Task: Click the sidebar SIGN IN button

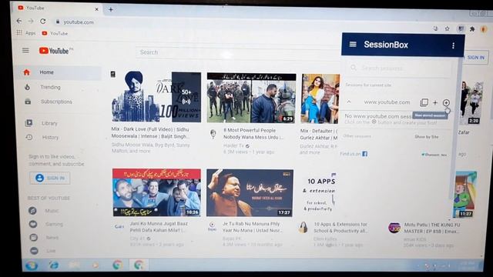Action: pyautogui.click(x=49, y=178)
